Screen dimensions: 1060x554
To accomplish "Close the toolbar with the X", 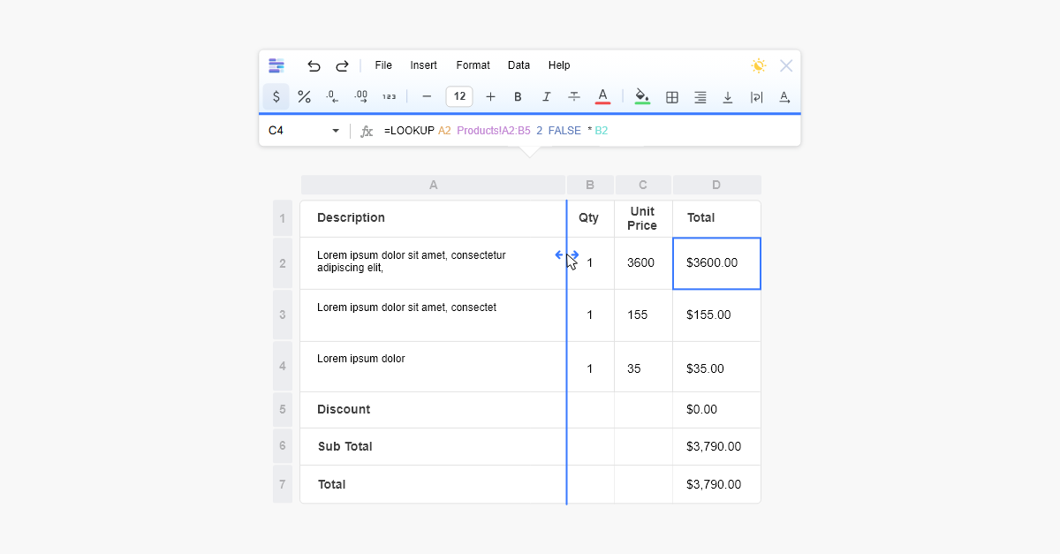I will tap(786, 65).
